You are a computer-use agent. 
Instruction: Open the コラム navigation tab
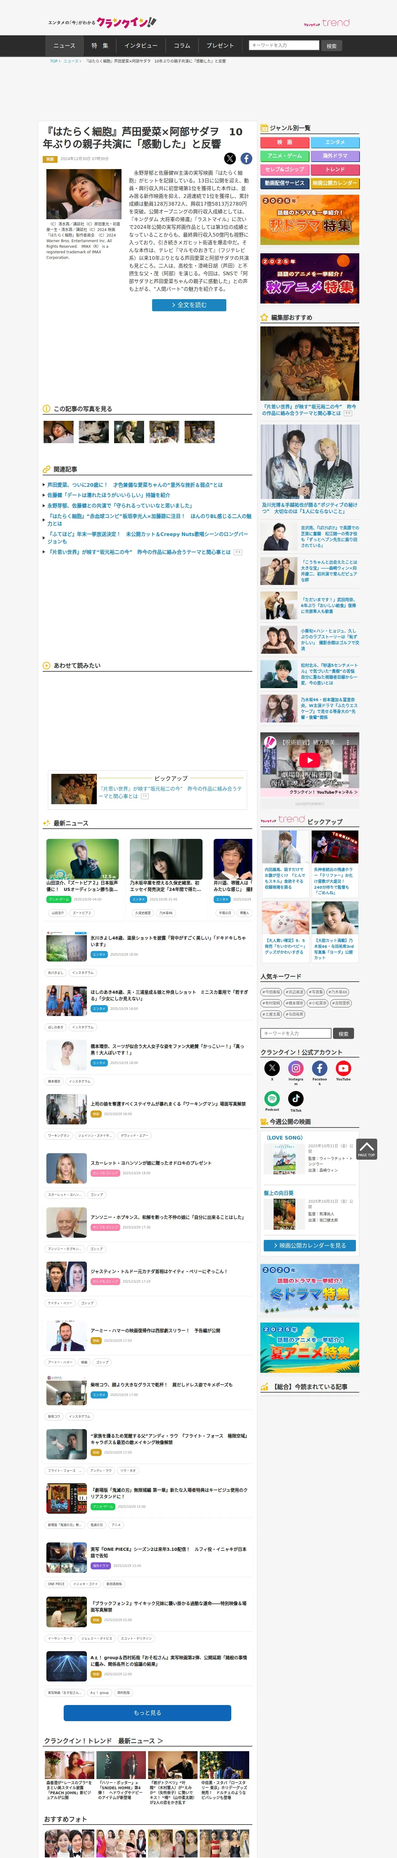tap(182, 46)
